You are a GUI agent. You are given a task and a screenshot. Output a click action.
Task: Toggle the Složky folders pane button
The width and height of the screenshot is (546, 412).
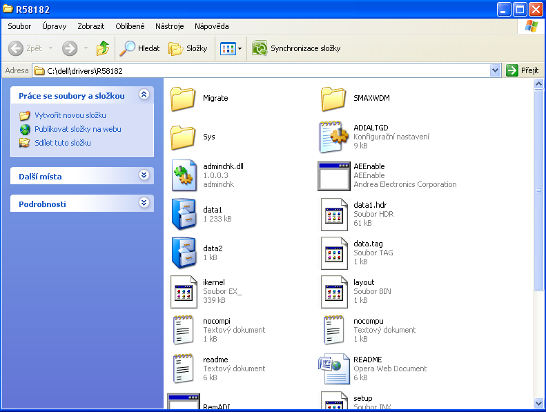[x=188, y=48]
